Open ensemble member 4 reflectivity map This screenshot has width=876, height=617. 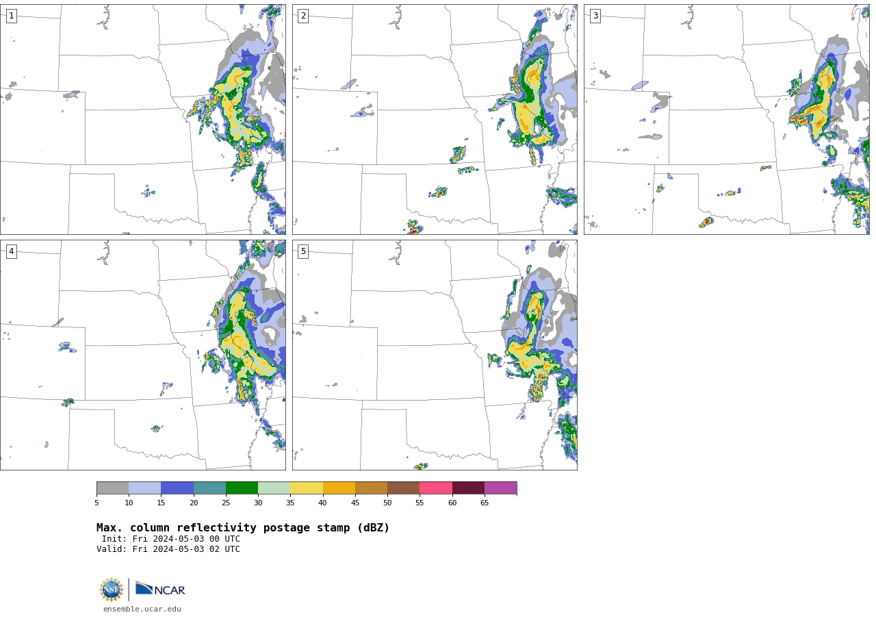(143, 355)
